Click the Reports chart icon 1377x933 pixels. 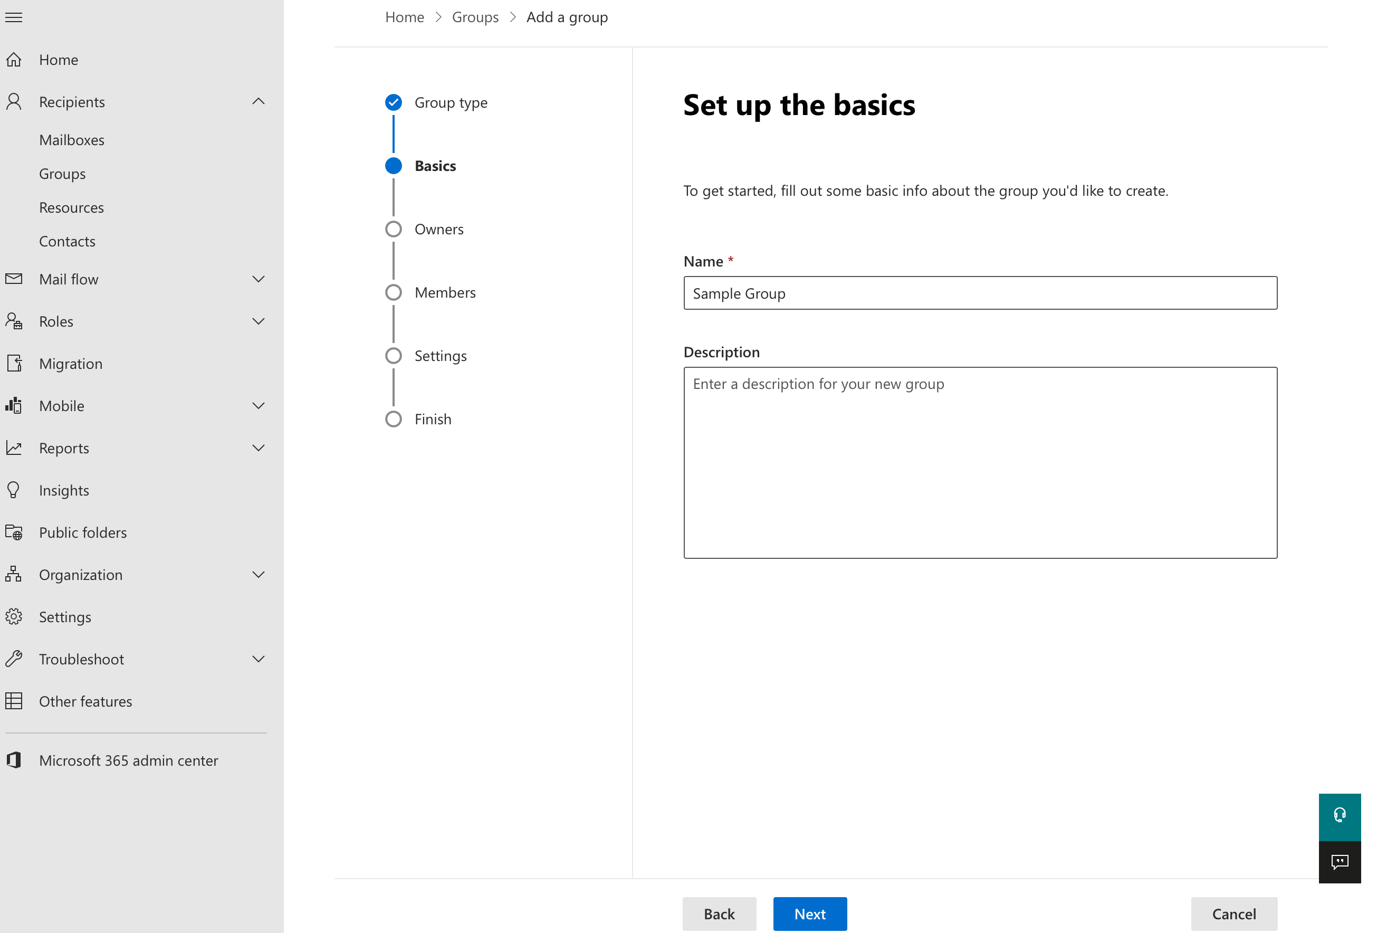[x=14, y=448]
